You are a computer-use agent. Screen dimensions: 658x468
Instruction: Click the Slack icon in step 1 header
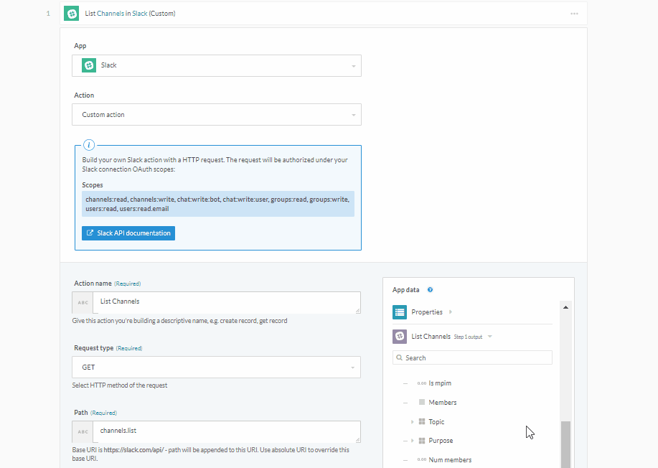click(70, 13)
